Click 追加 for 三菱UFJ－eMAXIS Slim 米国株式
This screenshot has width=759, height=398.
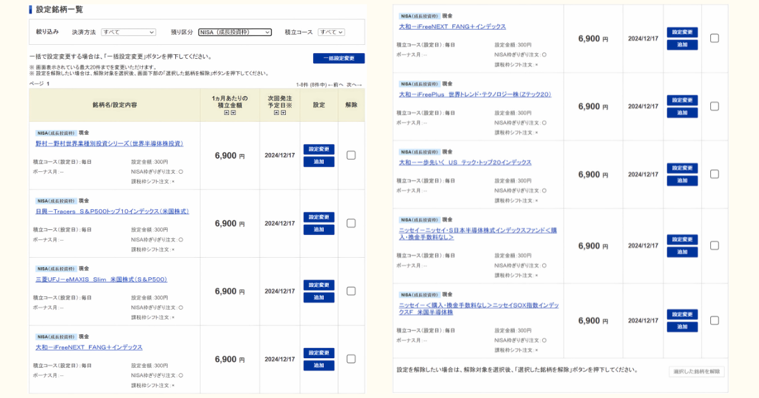[x=319, y=297]
